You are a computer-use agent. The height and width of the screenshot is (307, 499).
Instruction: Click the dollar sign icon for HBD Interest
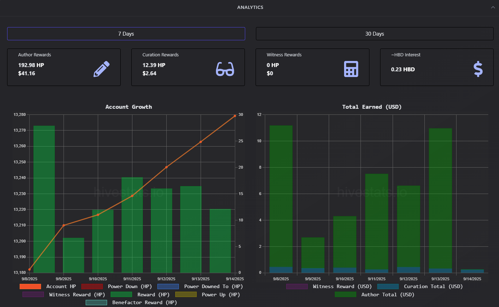(x=478, y=69)
